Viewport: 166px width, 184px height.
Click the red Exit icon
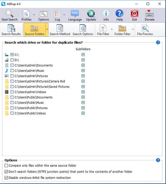click(x=135, y=14)
